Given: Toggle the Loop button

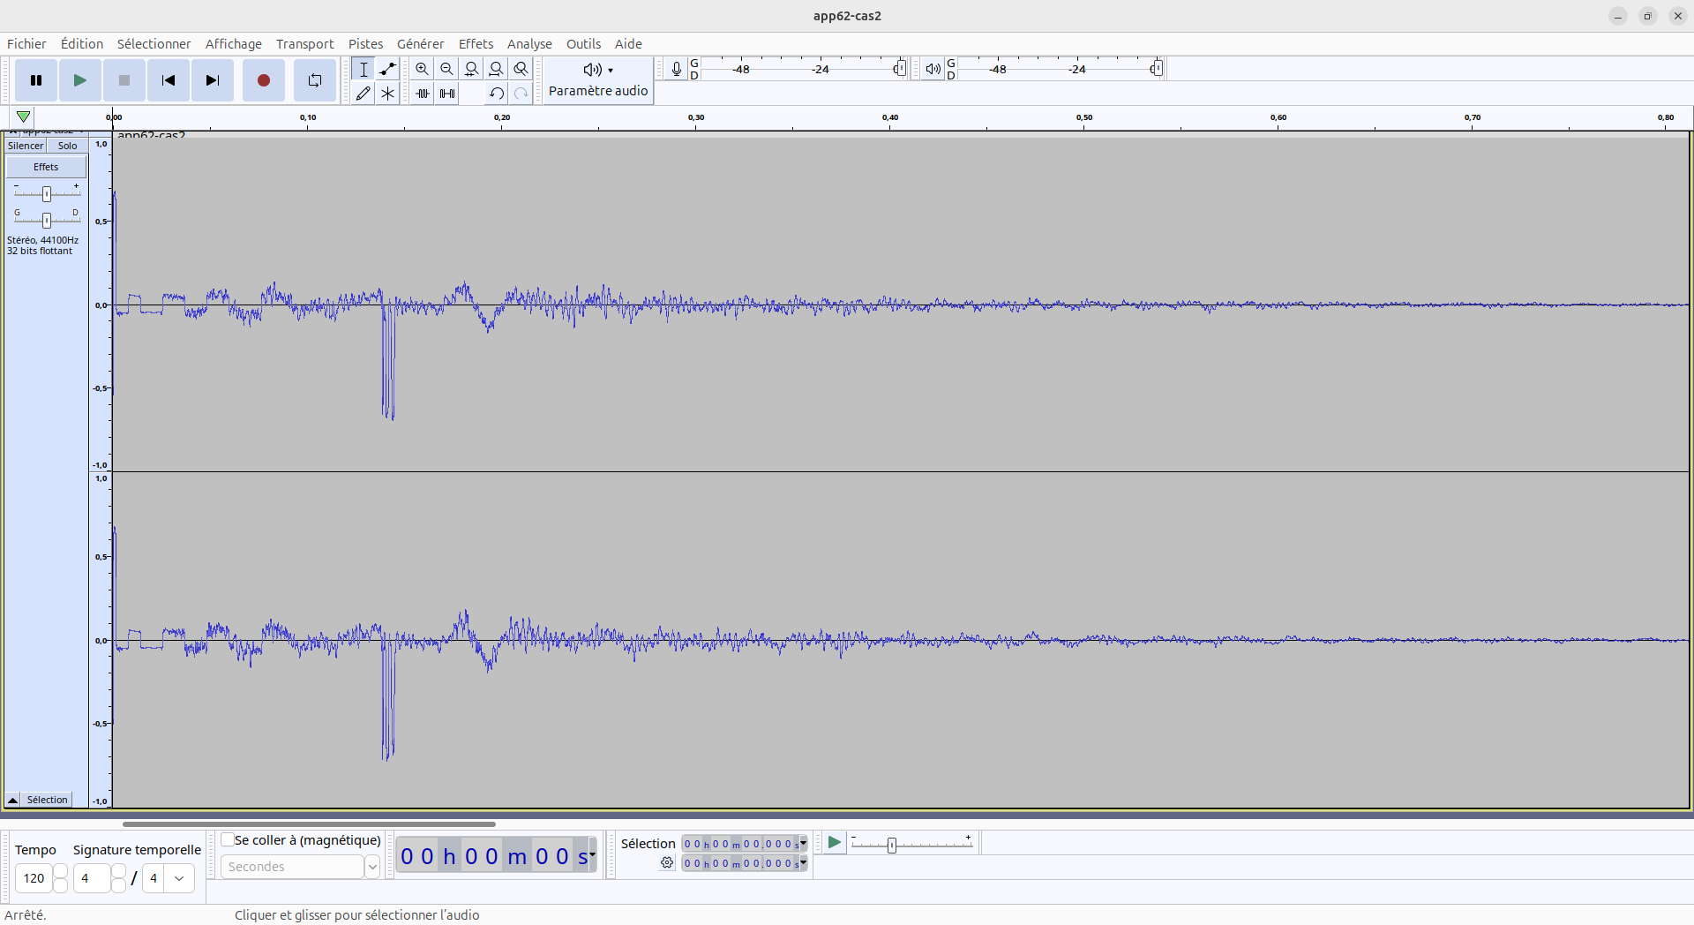Looking at the screenshot, I should [x=314, y=80].
